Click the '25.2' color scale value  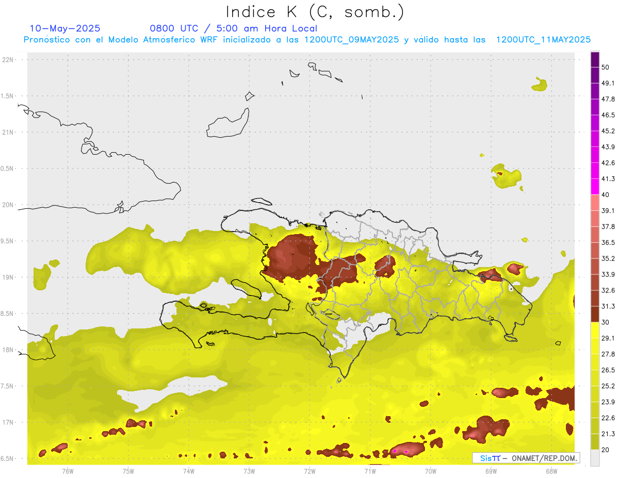(x=608, y=386)
